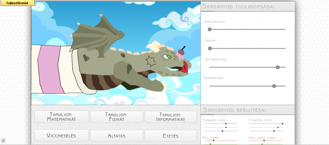
Task: Click the pause icon in bottom-left corner
Action: pos(3,141)
